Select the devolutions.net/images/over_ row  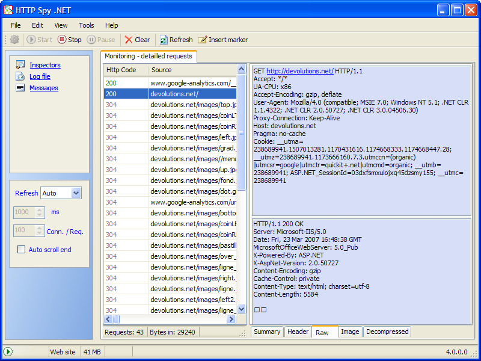[x=170, y=256]
